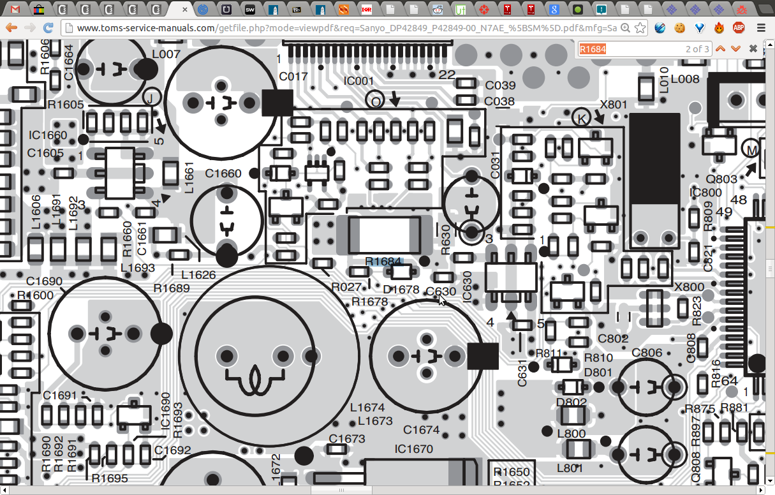Switch to the red bug tab
Image resolution: width=775 pixels, height=495 pixels.
742,10
